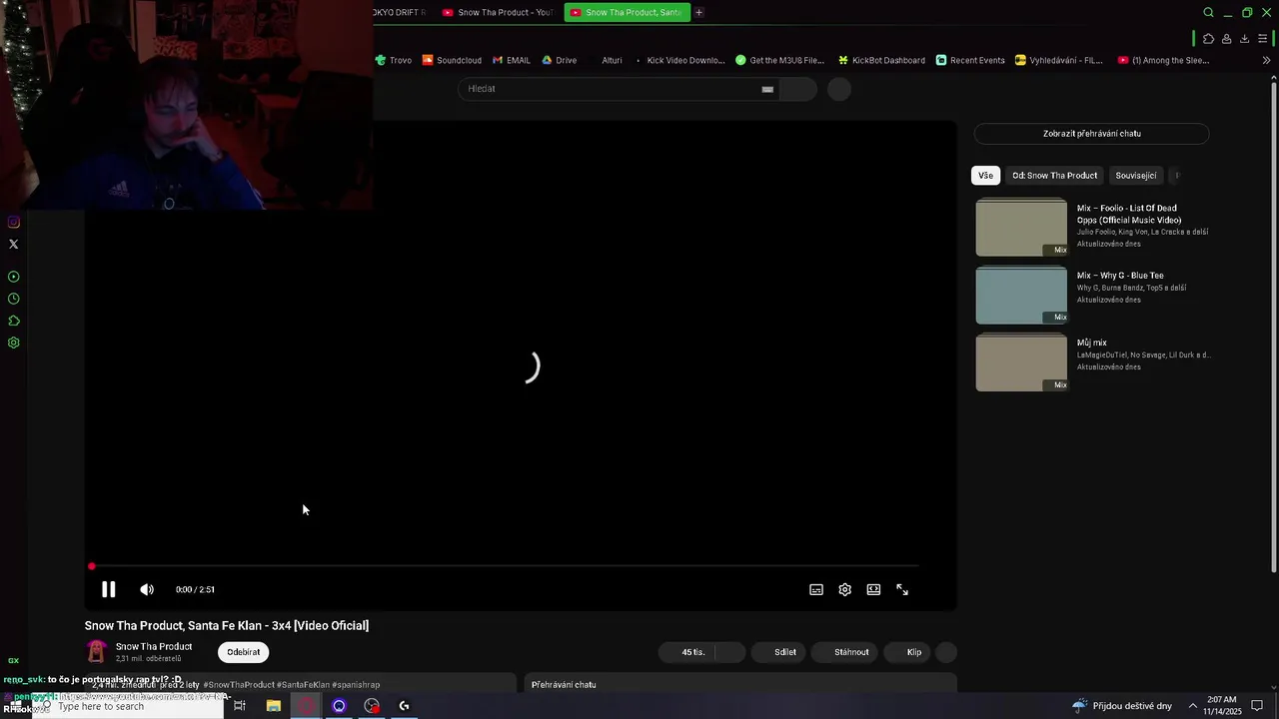Open the Drive bookmark

tap(560, 60)
